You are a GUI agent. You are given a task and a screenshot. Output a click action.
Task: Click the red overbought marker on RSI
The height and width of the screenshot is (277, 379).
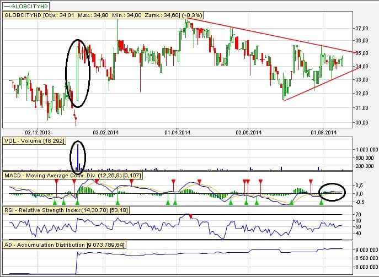click(x=191, y=216)
